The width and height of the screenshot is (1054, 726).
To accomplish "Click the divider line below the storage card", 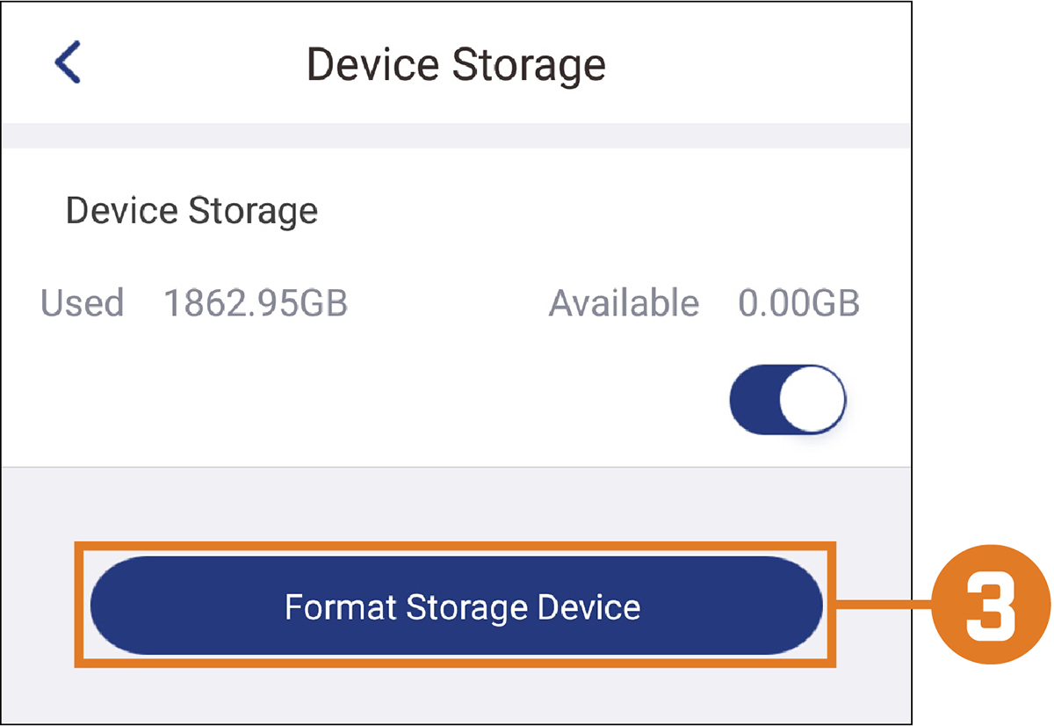I will click(x=456, y=467).
